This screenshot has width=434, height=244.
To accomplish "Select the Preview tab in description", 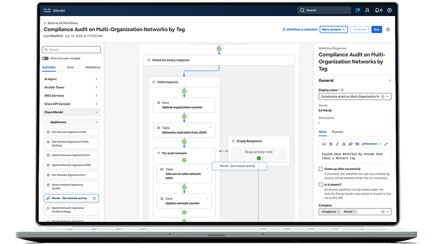I will pyautogui.click(x=337, y=132).
